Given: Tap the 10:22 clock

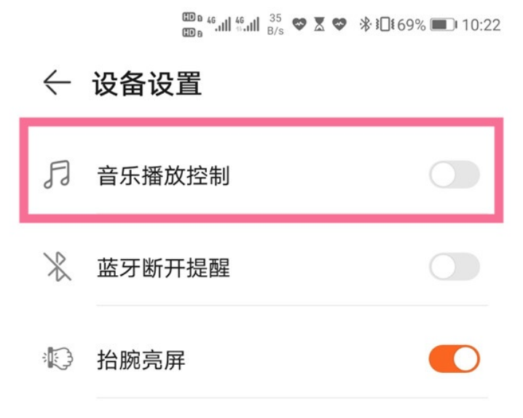Looking at the screenshot, I should (x=481, y=25).
